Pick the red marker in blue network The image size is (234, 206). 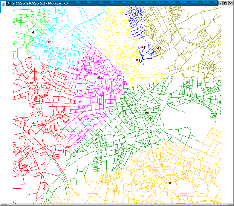pyautogui.click(x=142, y=47)
